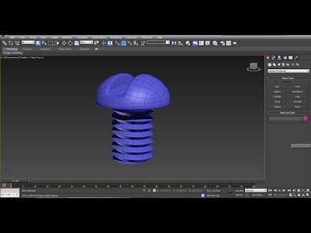Image resolution: width=311 pixels, height=233 pixels.
Task: Select the Select and Scale tool
Action: [x=76, y=43]
